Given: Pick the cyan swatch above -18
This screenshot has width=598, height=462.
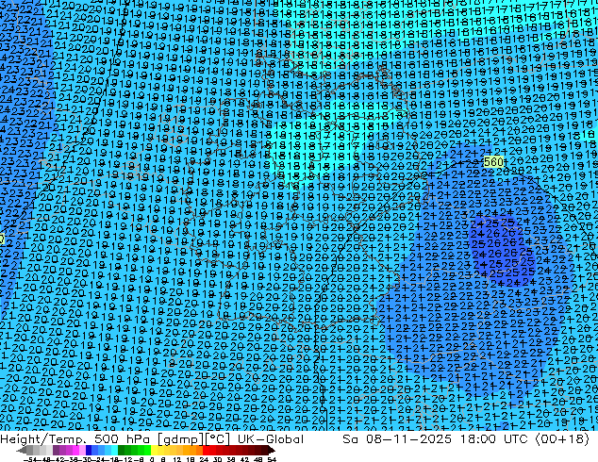Looking at the screenshot, I should [x=115, y=450].
